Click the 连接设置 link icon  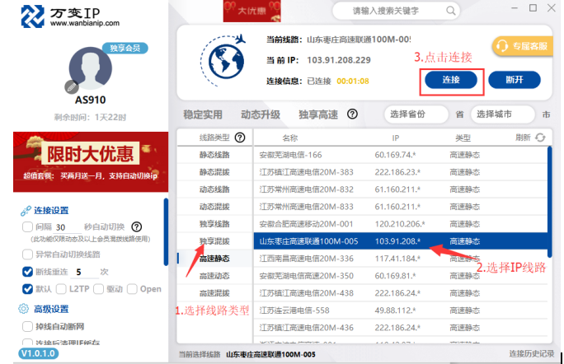click(26, 211)
